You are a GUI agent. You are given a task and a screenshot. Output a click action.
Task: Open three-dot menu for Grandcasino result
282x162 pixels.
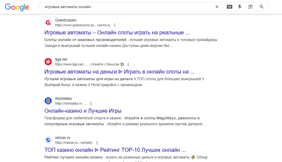(115, 25)
